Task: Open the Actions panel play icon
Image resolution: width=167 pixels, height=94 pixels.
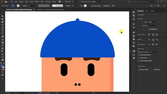Action: click(134, 24)
